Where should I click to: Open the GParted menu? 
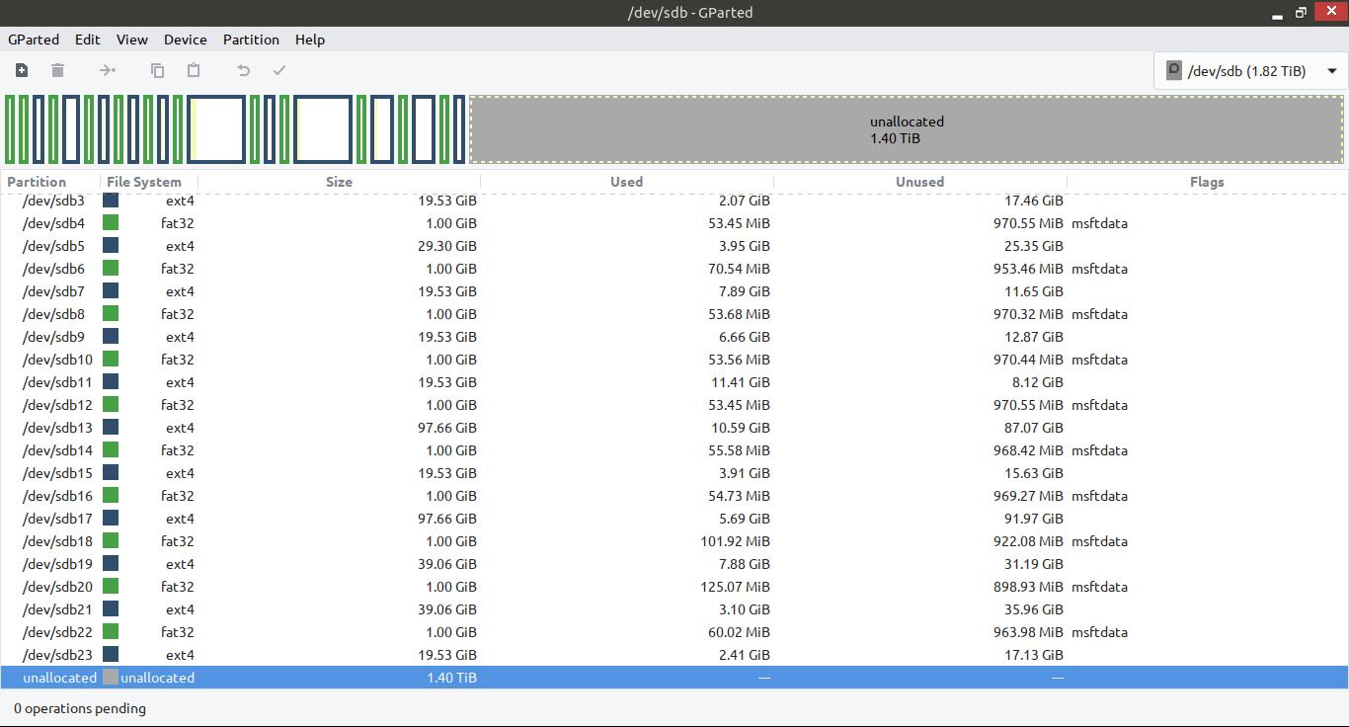tap(33, 40)
